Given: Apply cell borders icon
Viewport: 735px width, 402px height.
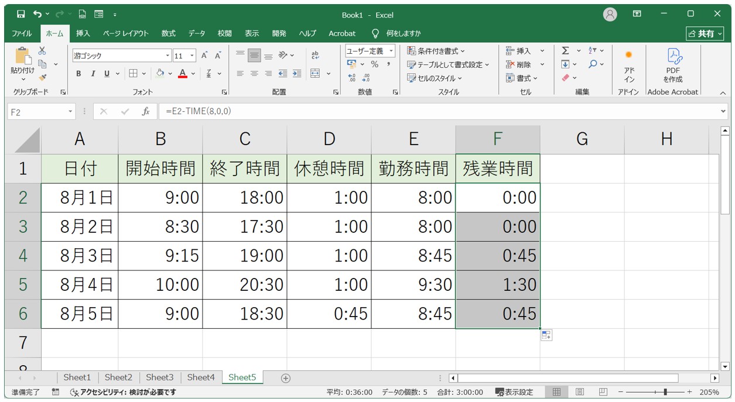Looking at the screenshot, I should pos(133,74).
